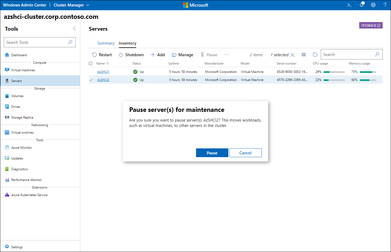The width and height of the screenshot is (391, 252).
Task: Click Add server in toolbar
Action: coord(158,55)
